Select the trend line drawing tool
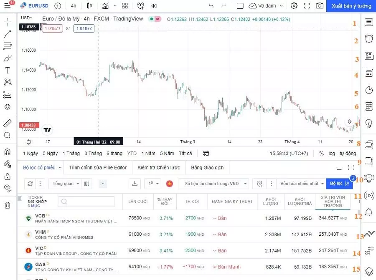Screen dimensions: 376x280 click(x=8, y=34)
